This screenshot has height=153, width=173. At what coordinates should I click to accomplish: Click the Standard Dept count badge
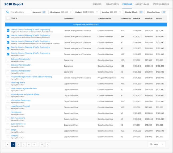pos(141,12)
